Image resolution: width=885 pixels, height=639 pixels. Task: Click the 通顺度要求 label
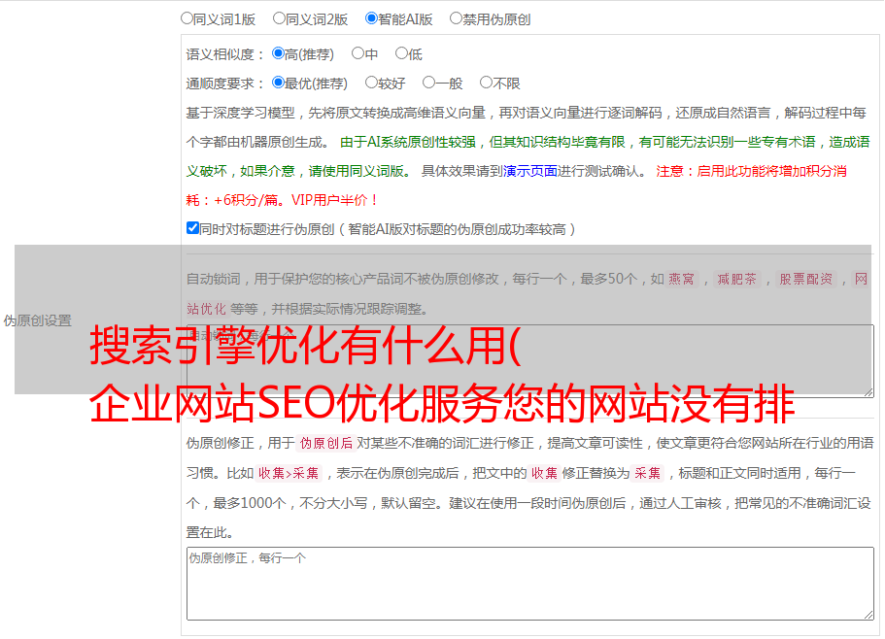225,84
